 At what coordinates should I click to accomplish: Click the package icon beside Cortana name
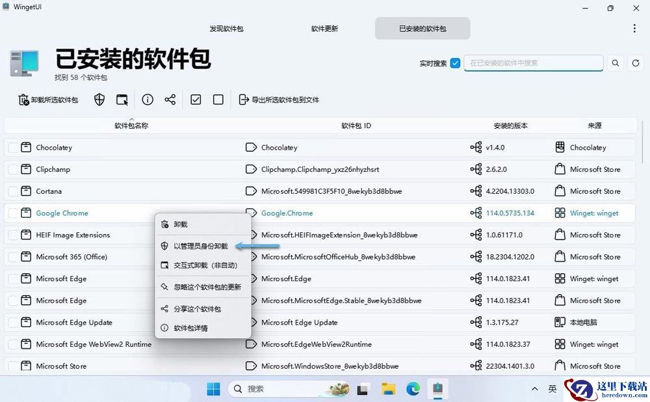tap(26, 191)
